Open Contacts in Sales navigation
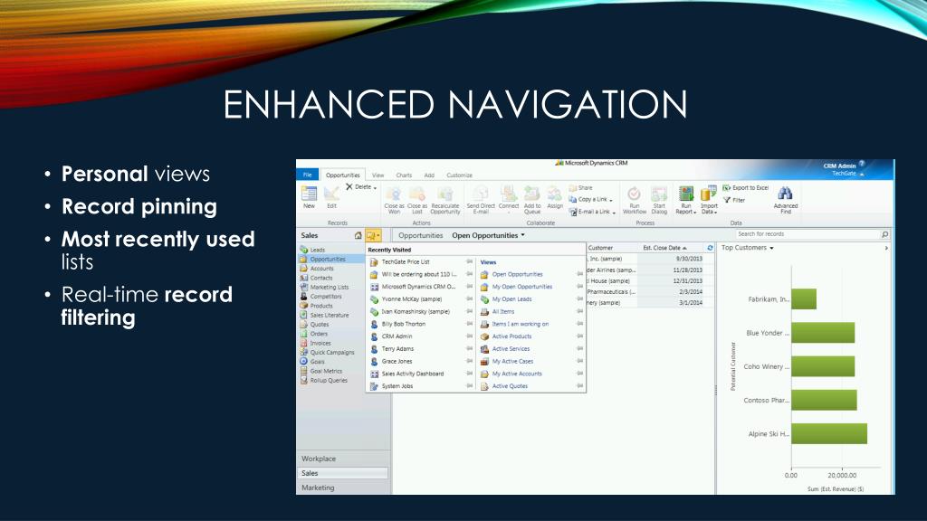The width and height of the screenshot is (927, 521). coord(316,278)
